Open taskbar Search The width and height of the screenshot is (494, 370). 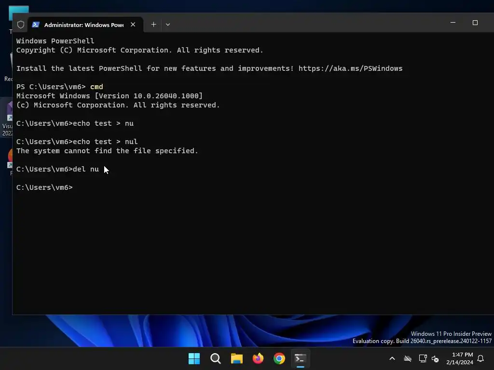coord(216,358)
